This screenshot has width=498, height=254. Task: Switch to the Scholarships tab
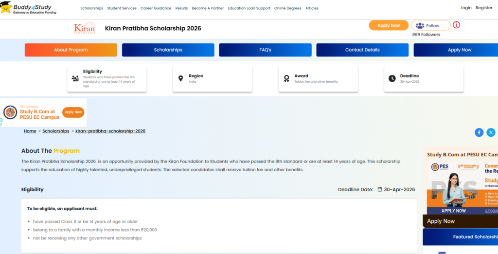point(168,50)
